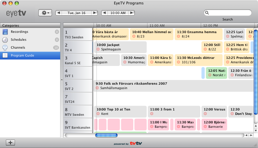Toggle record dot for 11:30 McLeods döttrar

[178, 62]
